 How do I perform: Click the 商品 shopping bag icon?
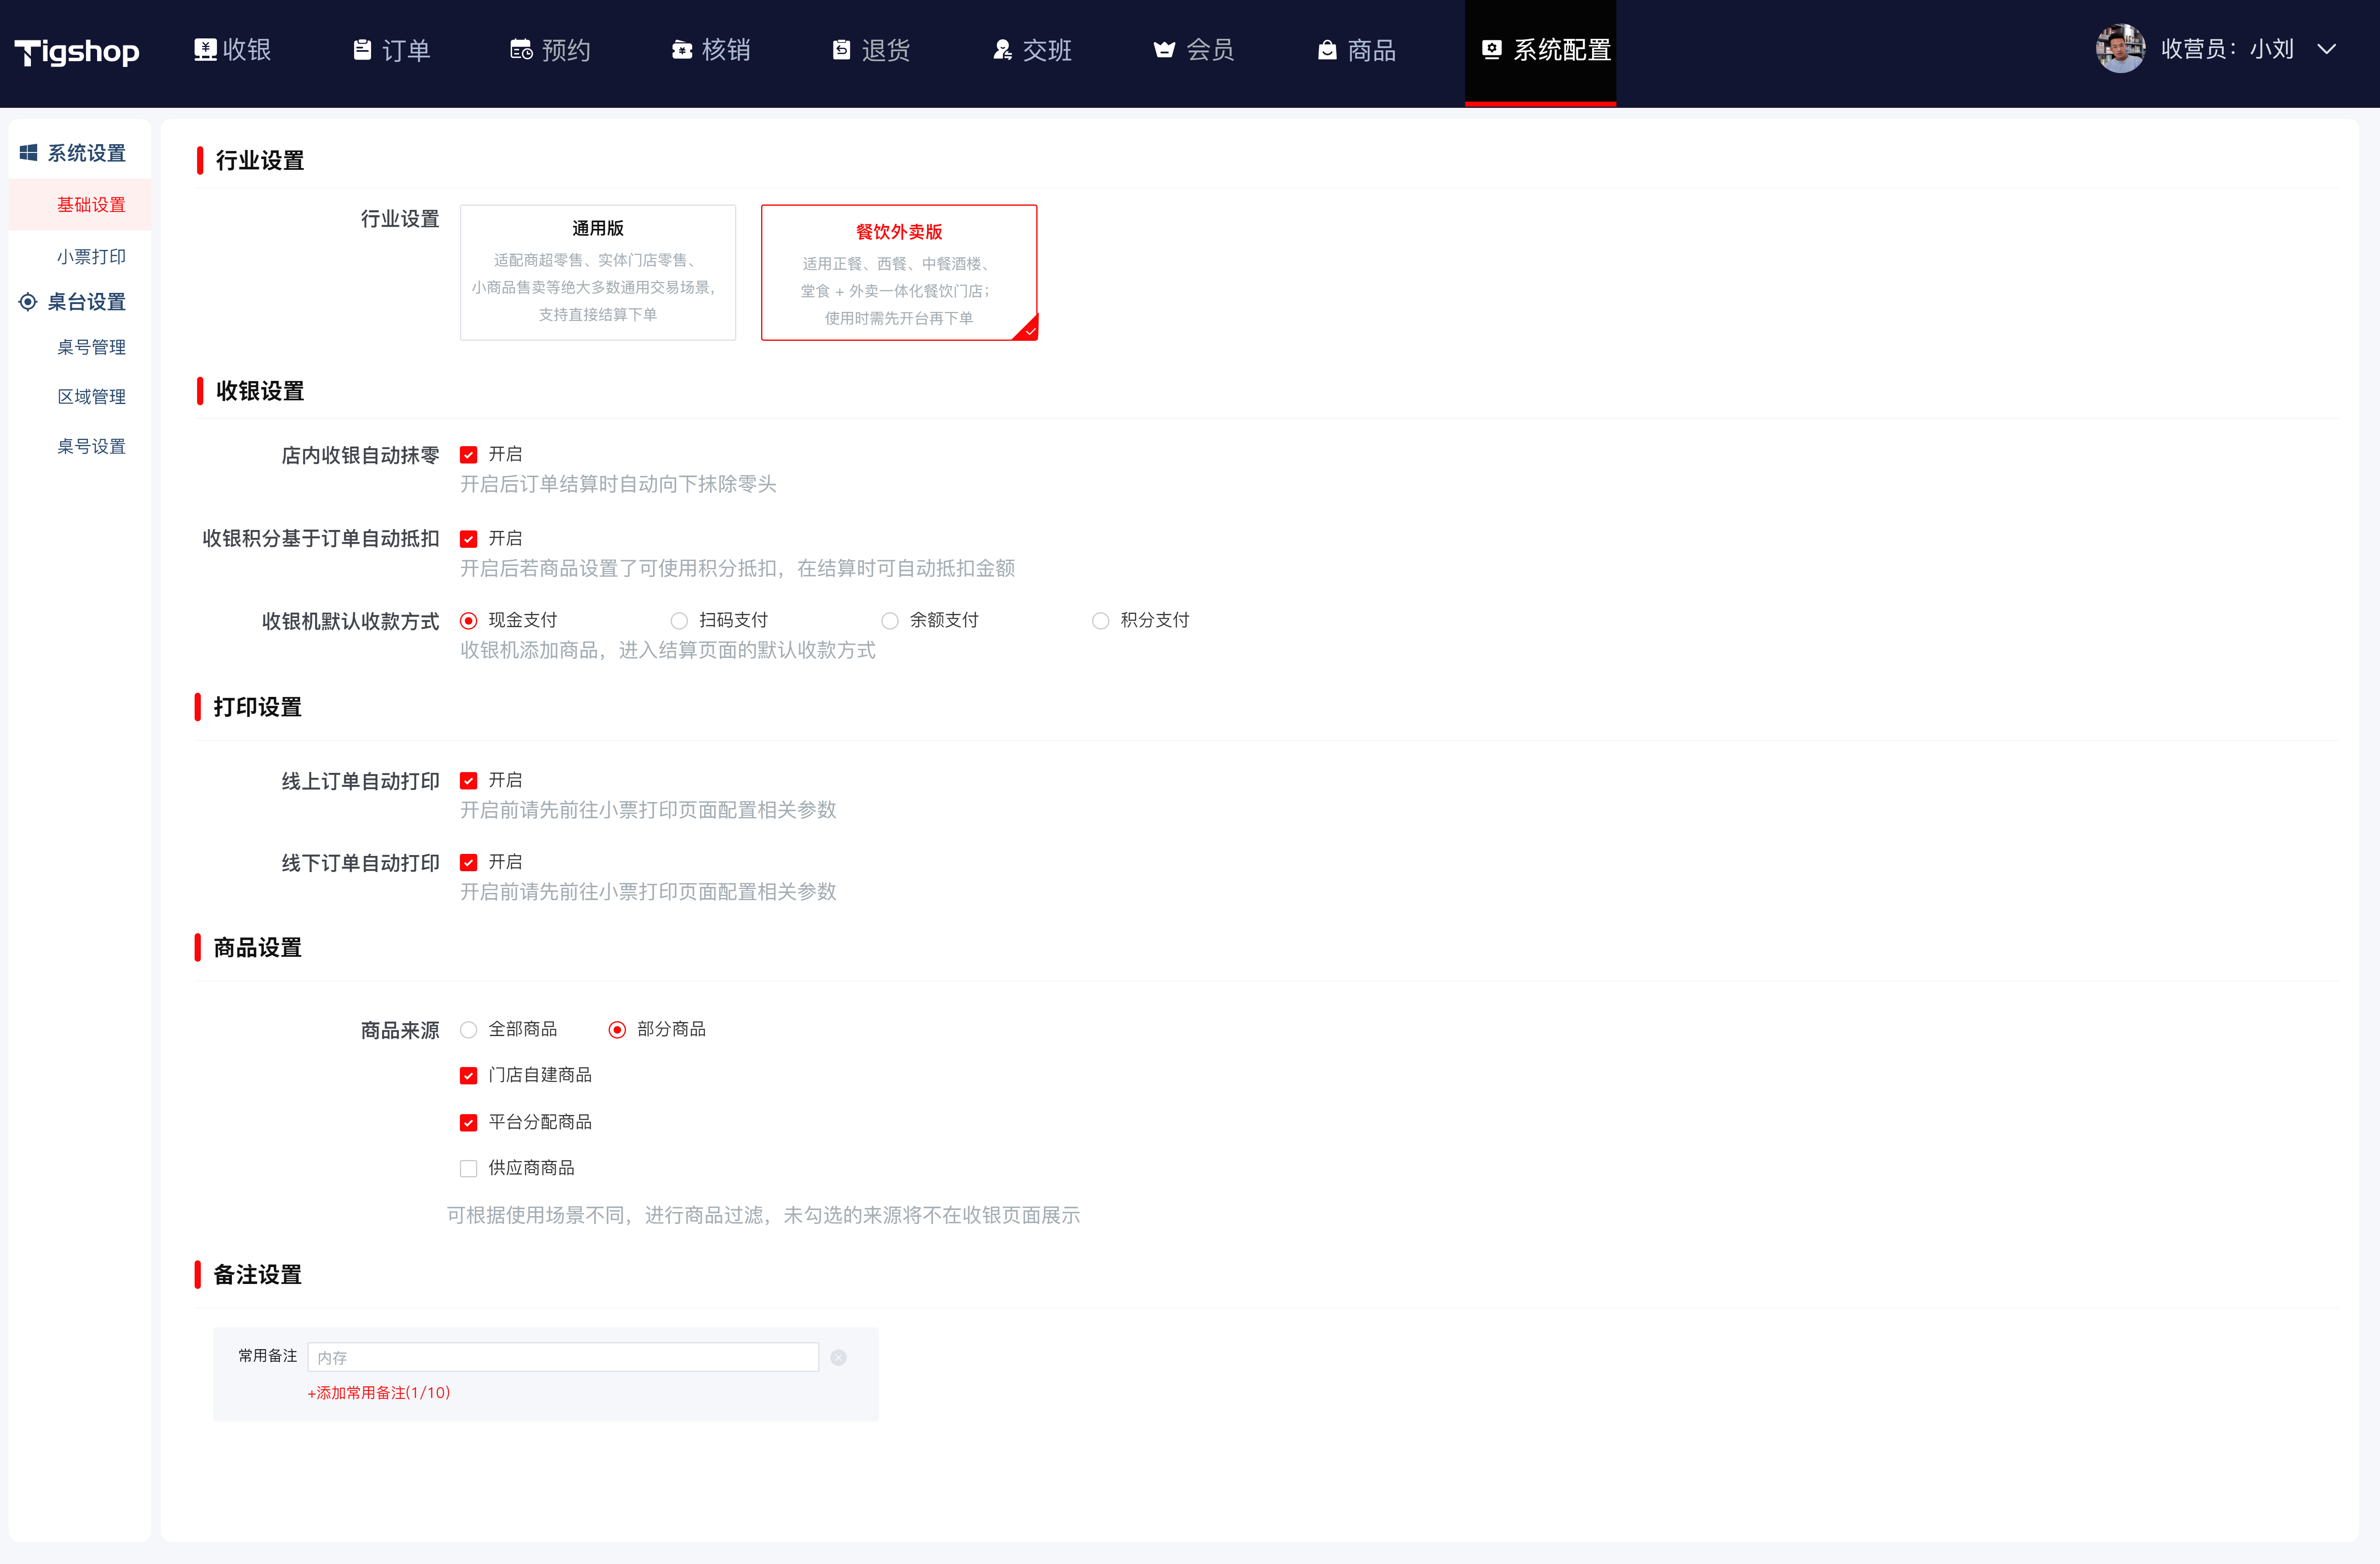tap(1327, 50)
